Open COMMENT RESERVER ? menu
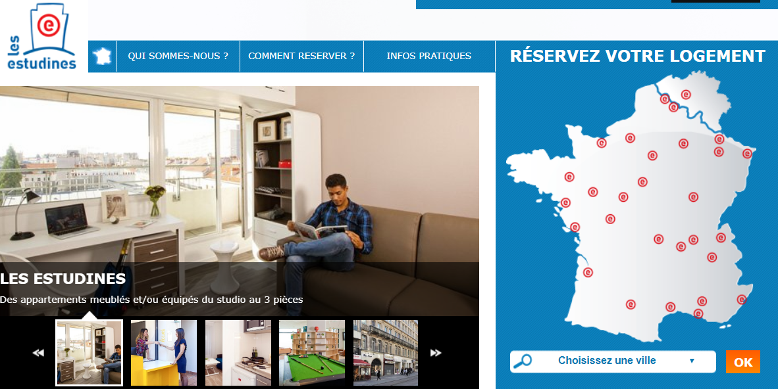The image size is (778, 389). tap(301, 56)
